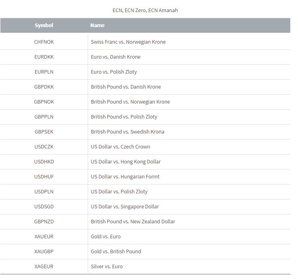Click the USDHUF symbol cell
Screen dimensions: 298x280
[x=44, y=176]
